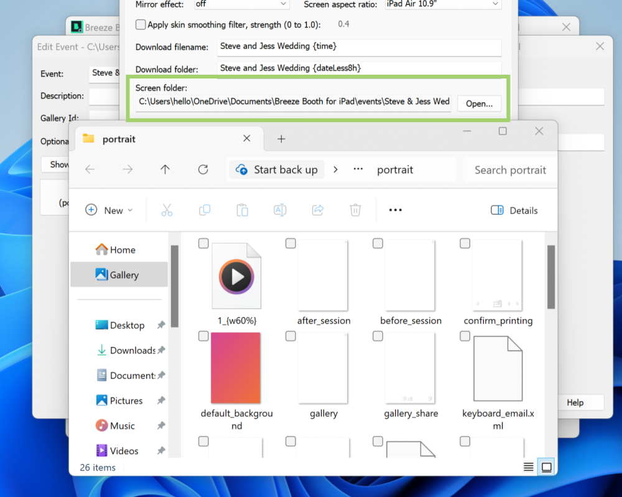Open the Mirror effect dropdown
This screenshot has width=622, height=497.
coord(241,4)
